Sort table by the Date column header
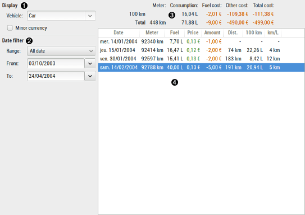 119,32
